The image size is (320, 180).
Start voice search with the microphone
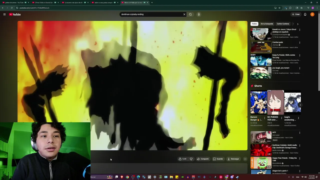click(x=199, y=14)
